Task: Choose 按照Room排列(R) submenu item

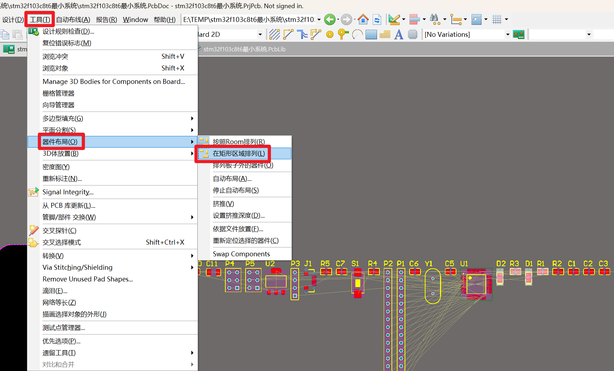Action: click(x=244, y=142)
